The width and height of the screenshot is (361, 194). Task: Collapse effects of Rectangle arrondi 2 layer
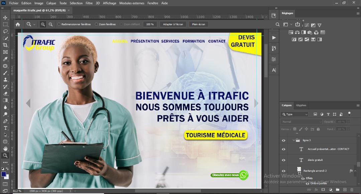356,171
